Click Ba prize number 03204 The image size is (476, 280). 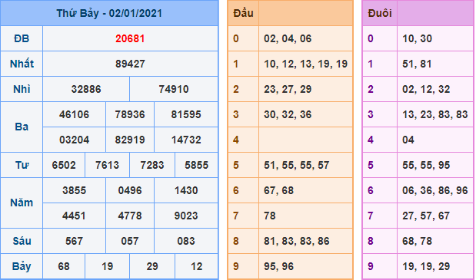(75, 140)
